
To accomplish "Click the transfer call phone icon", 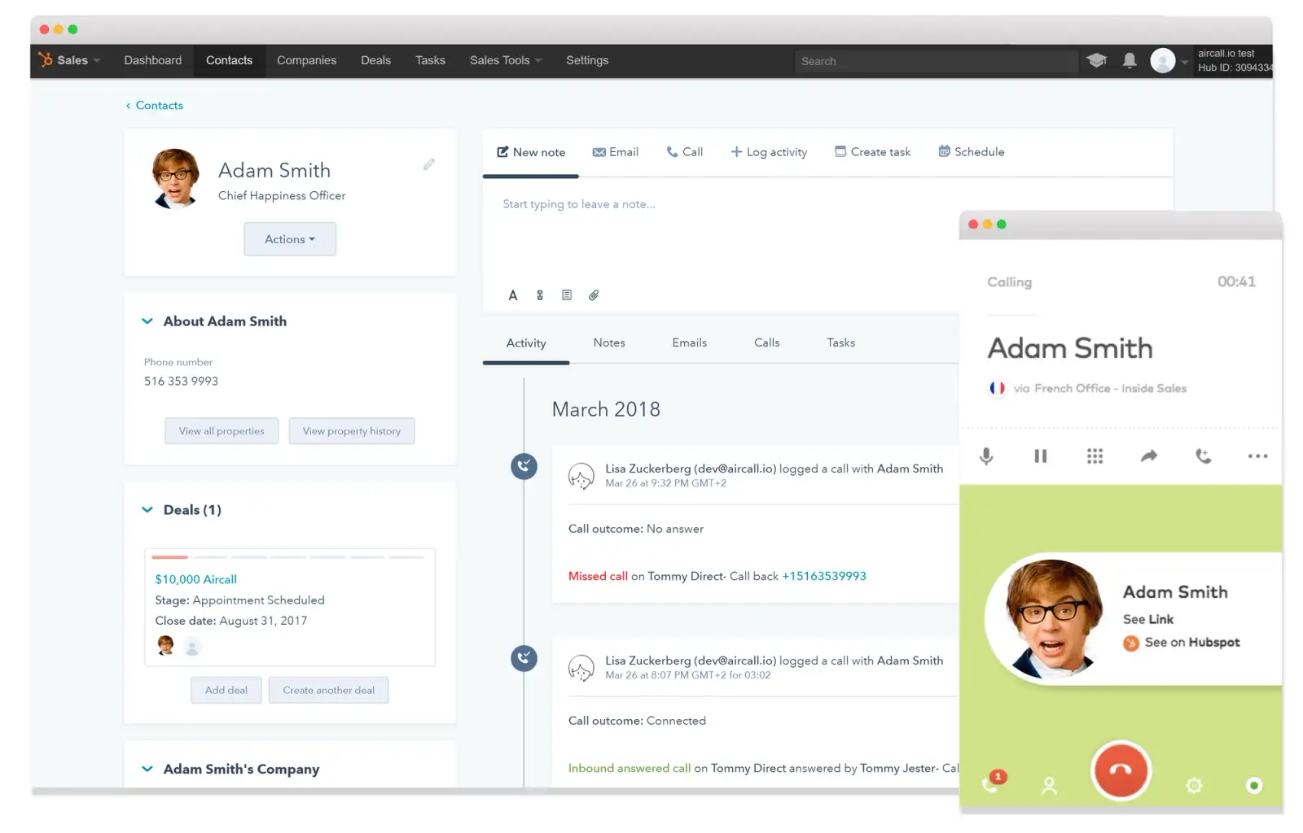I will (x=1203, y=456).
